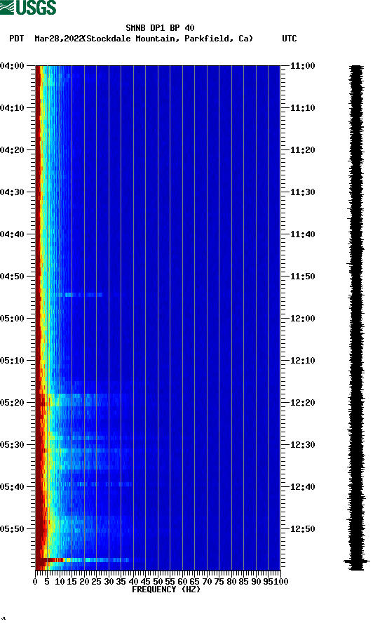
Task: Click the 60 Hz frequency tick label
Action: tap(182, 582)
